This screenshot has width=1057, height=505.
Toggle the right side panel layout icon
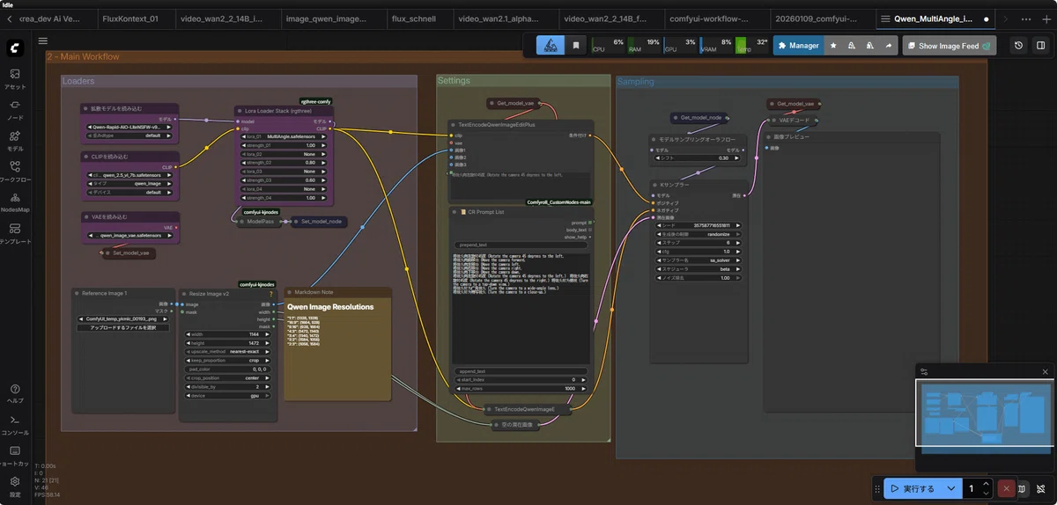tap(1040, 46)
